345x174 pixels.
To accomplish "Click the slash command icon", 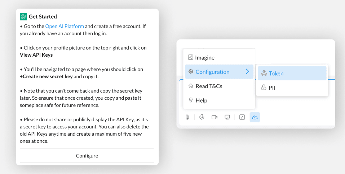I will [242, 117].
